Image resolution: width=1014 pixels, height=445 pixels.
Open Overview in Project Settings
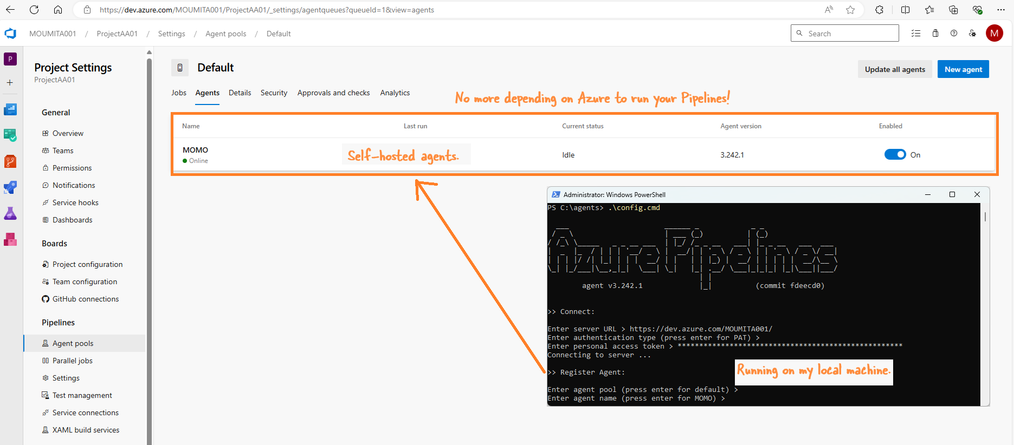click(68, 133)
